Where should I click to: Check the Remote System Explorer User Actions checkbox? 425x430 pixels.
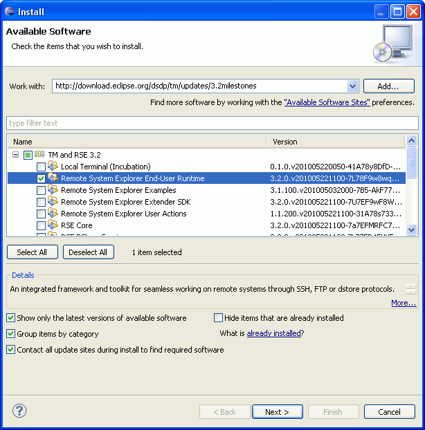41,214
